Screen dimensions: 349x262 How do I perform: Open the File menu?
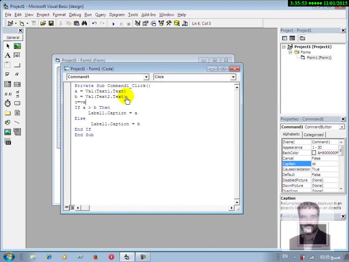(x=8, y=15)
